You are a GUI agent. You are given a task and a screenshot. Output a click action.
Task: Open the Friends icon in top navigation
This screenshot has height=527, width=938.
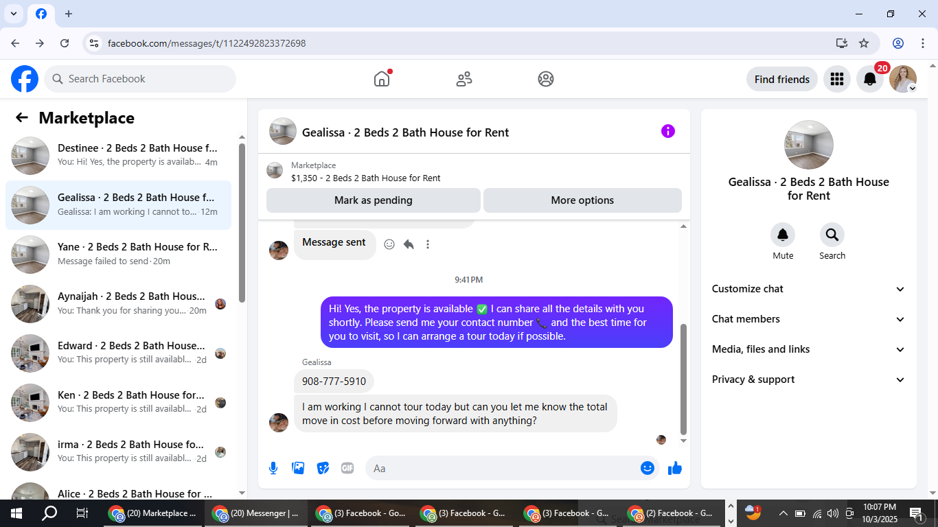point(464,79)
